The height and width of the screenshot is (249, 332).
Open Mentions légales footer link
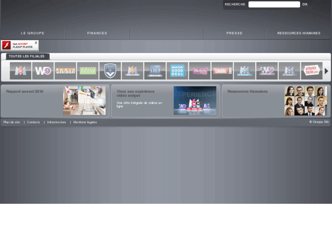coord(85,122)
